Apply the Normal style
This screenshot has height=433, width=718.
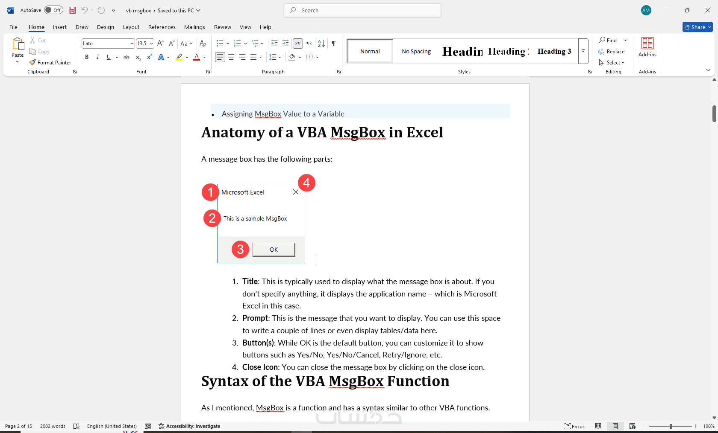[370, 51]
